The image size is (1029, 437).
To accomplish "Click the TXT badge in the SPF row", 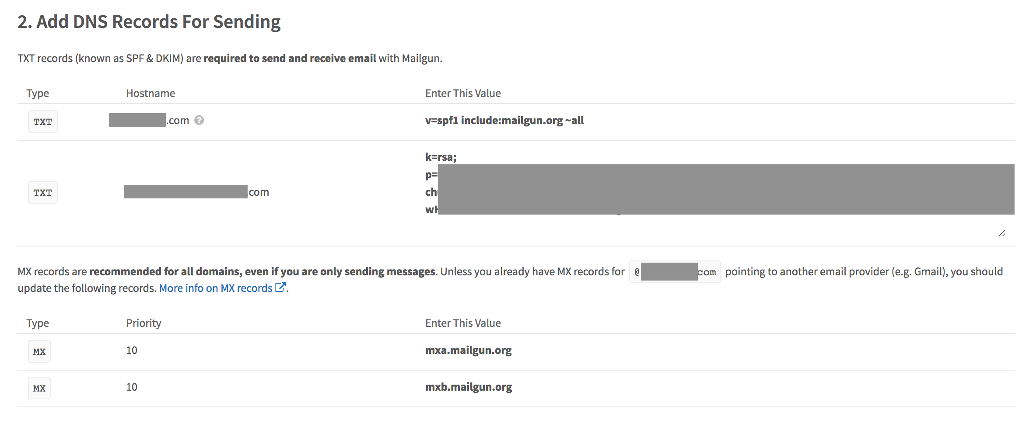I will coord(43,121).
